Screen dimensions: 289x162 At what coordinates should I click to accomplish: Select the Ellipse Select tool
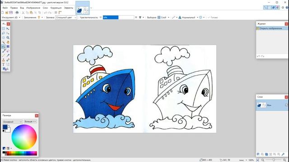tap(4, 37)
